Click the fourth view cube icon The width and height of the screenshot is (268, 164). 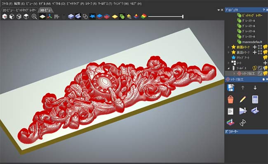[26, 16]
